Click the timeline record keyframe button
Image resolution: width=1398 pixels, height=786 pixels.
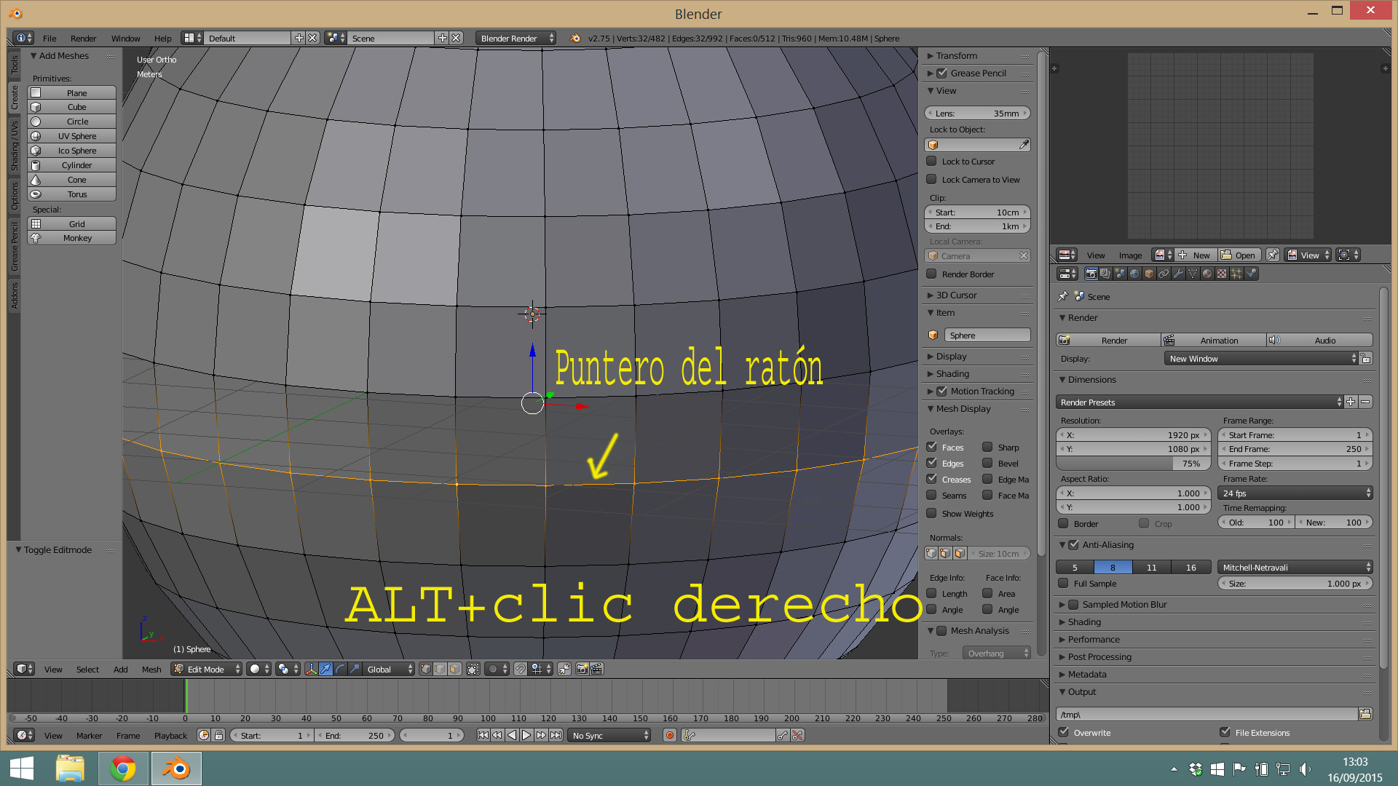[670, 735]
